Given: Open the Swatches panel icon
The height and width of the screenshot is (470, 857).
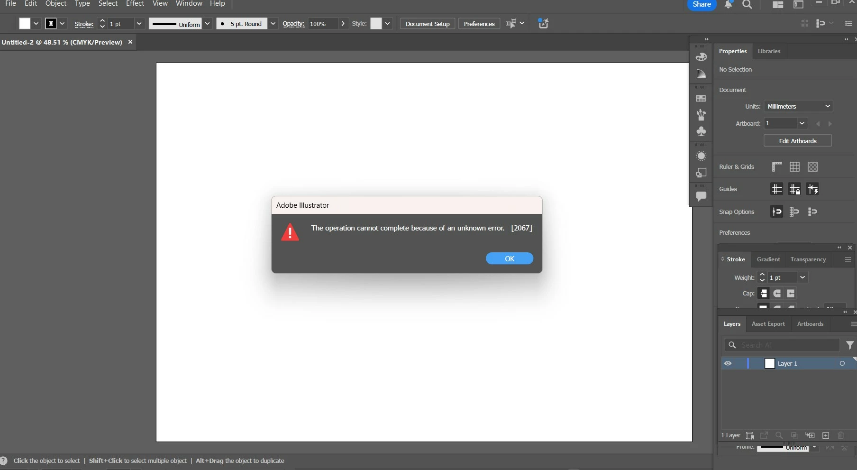Looking at the screenshot, I should click(x=701, y=99).
